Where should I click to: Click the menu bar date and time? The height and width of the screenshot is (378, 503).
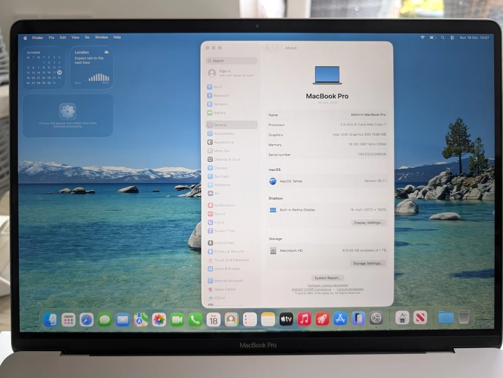474,38
